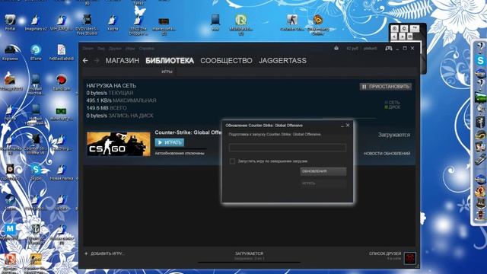Image resolution: width=487 pixels, height=274 pixels.
Task: Click the update dialog progress bar
Action: [288, 148]
